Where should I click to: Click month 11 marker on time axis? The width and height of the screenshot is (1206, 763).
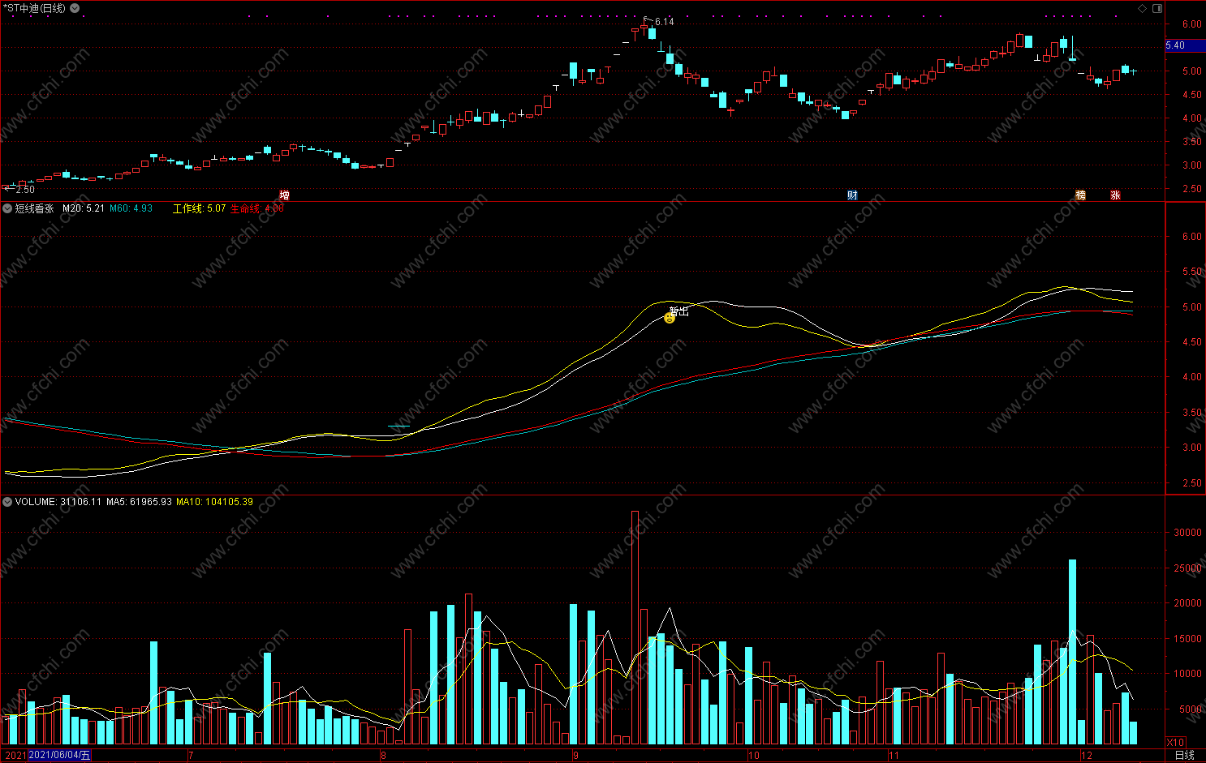894,756
